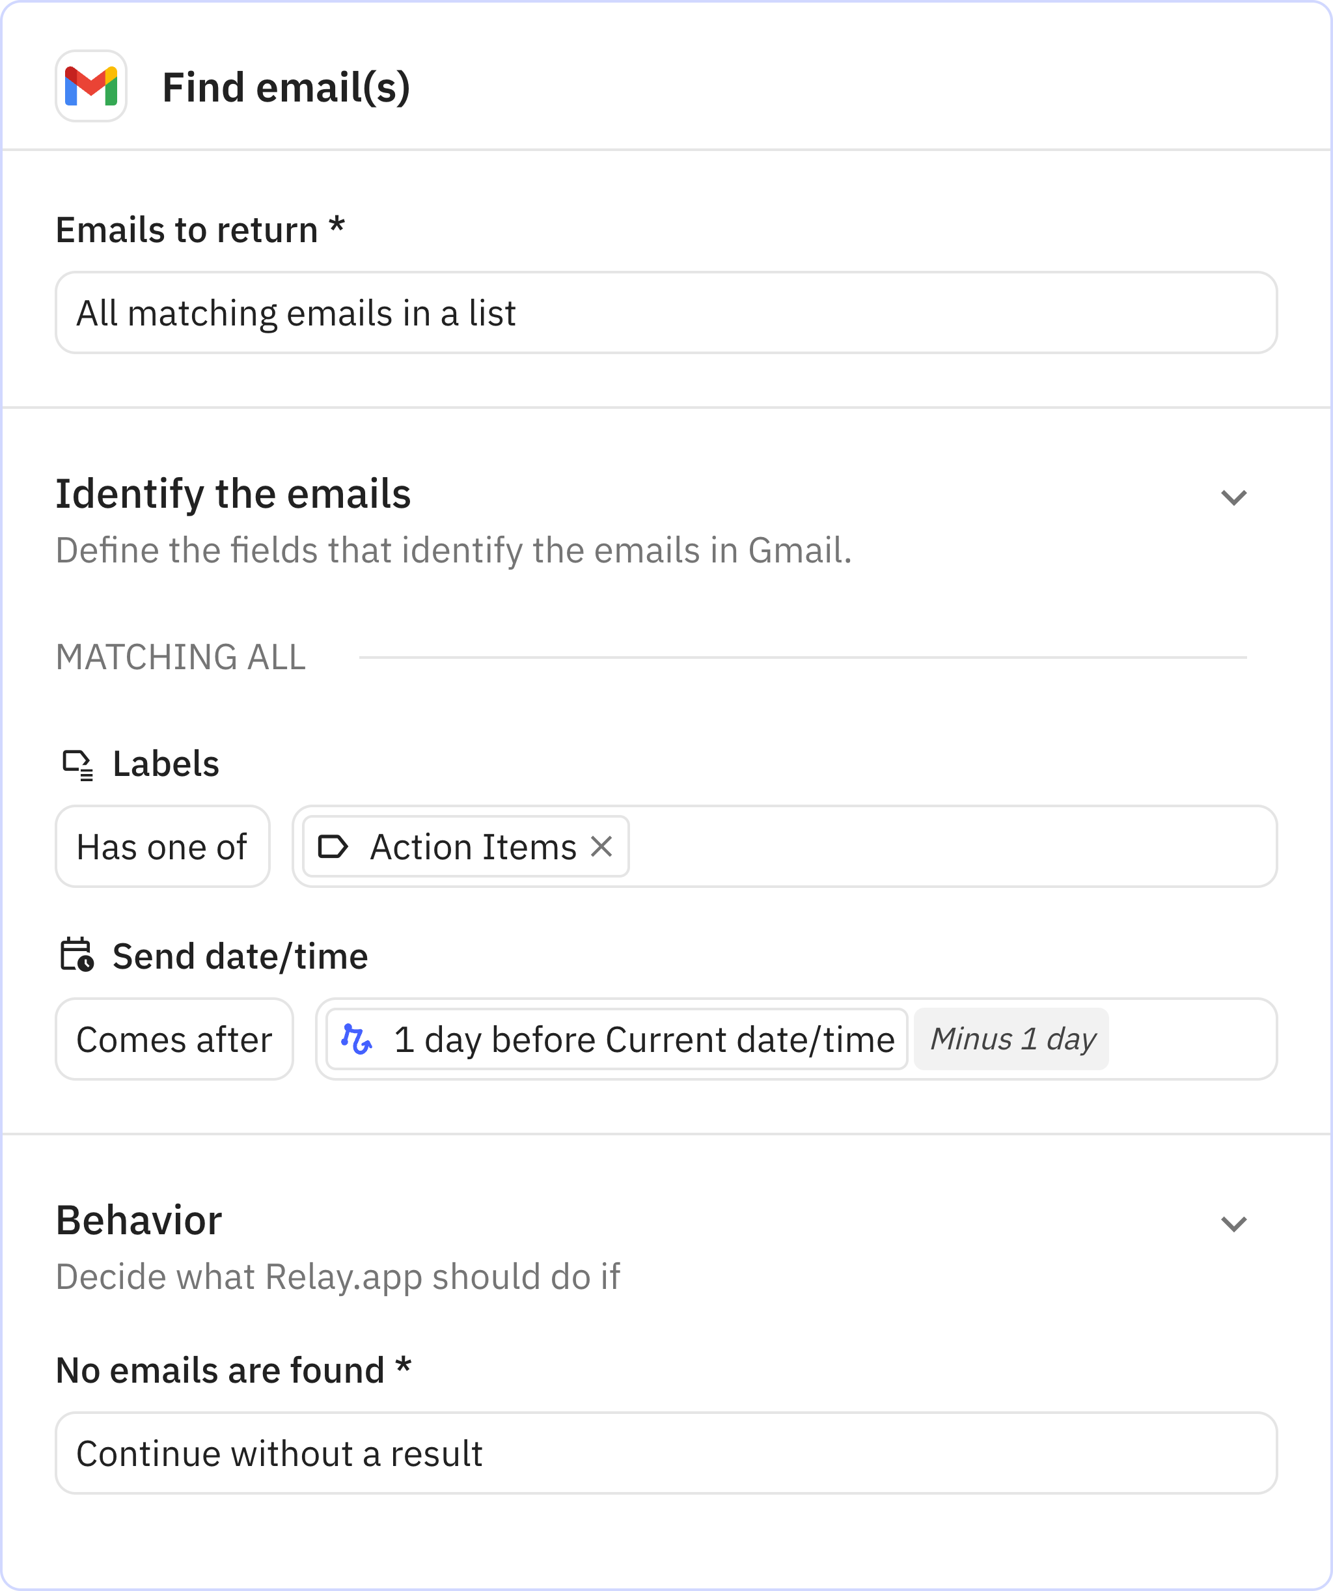The width and height of the screenshot is (1333, 1591).
Task: Click the Find email(s) step title
Action: click(x=286, y=87)
